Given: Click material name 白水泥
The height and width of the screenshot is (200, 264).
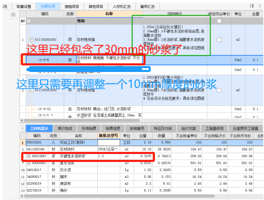Looking at the screenshot, I should coord(66,170).
